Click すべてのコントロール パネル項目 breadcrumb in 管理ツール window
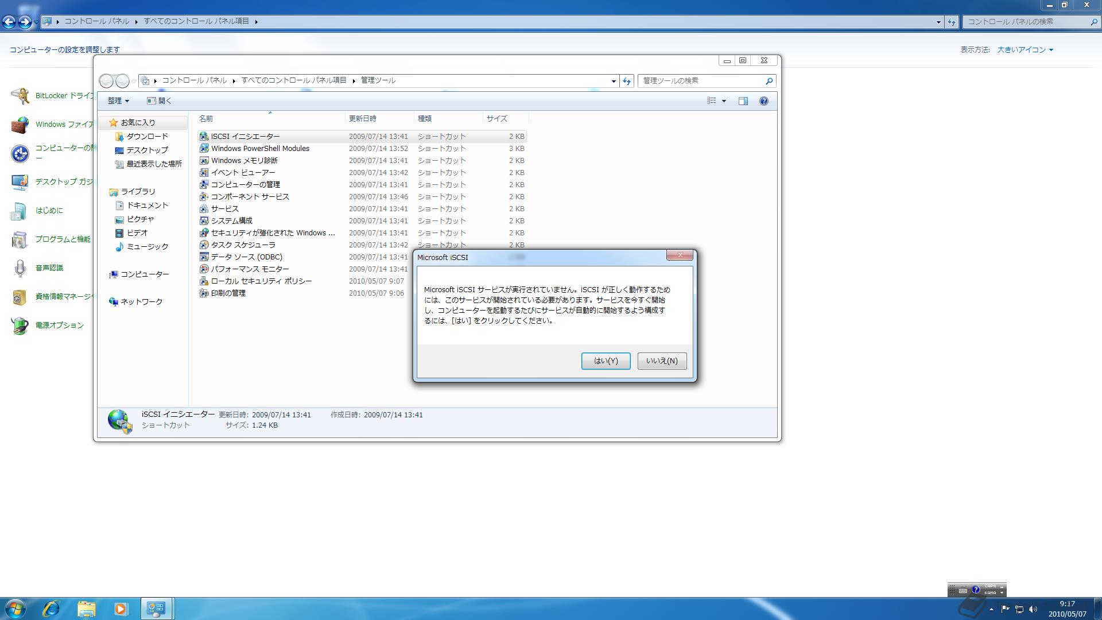The height and width of the screenshot is (620, 1102). coord(294,80)
